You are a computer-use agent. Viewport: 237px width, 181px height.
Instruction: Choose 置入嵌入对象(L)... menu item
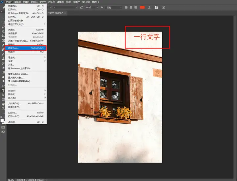[x=26, y=78]
